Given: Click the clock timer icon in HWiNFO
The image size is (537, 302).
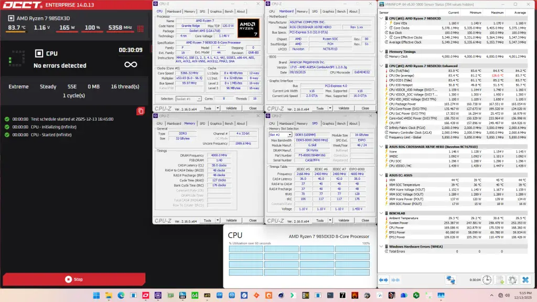Looking at the screenshot, I should point(487,279).
